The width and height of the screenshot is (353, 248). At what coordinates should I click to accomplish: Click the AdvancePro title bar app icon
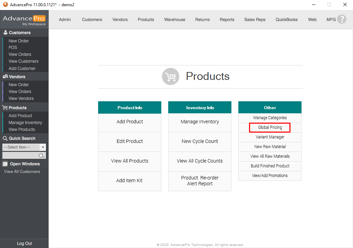[x=5, y=5]
